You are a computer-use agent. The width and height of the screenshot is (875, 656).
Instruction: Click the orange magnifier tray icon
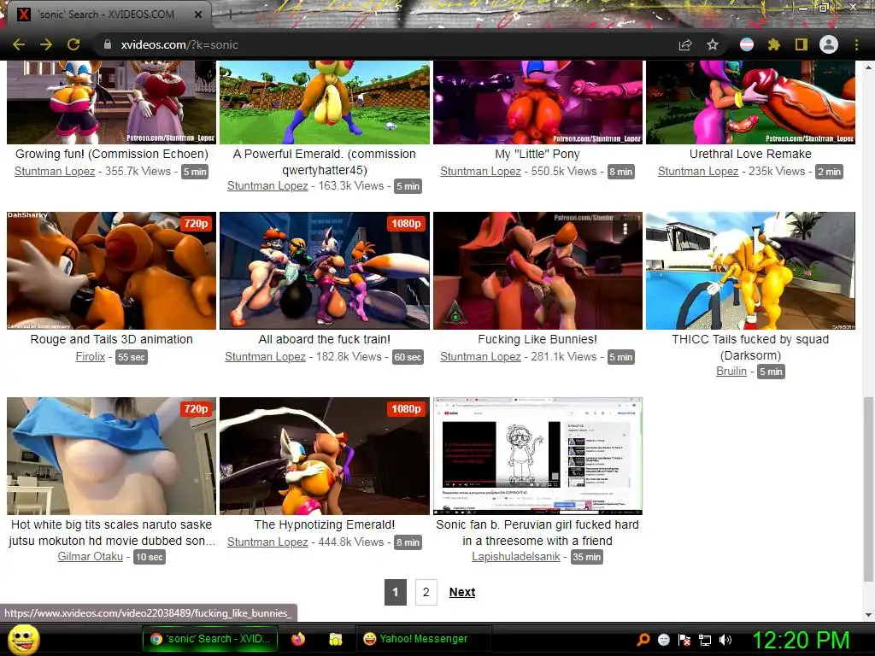[x=643, y=640]
